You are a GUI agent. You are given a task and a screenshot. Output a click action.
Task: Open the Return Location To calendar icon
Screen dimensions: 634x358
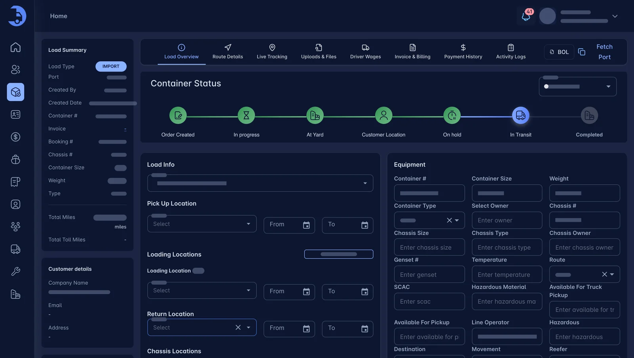point(365,329)
